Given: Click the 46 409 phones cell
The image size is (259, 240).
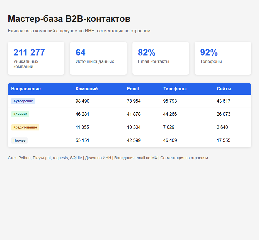Looking at the screenshot, I should tap(170, 140).
